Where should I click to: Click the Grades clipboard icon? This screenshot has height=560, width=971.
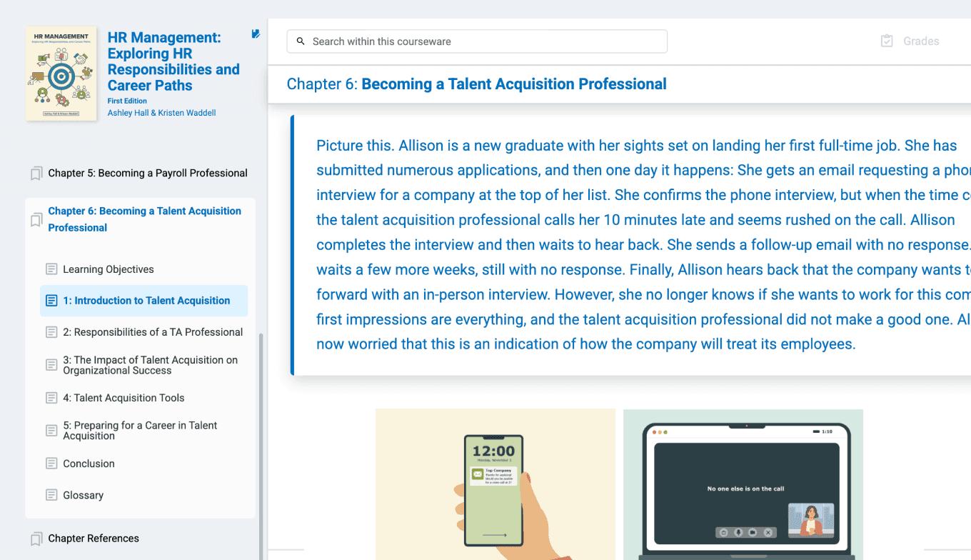point(887,41)
